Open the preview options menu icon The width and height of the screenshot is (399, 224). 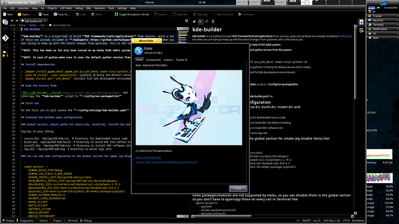213,21
